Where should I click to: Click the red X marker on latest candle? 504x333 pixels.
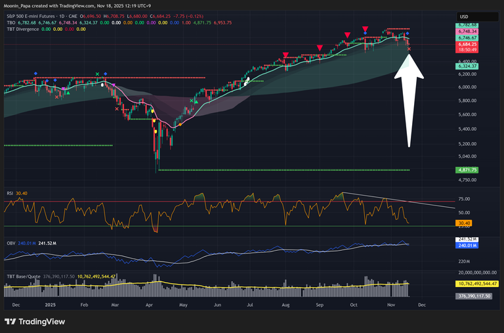(409, 49)
